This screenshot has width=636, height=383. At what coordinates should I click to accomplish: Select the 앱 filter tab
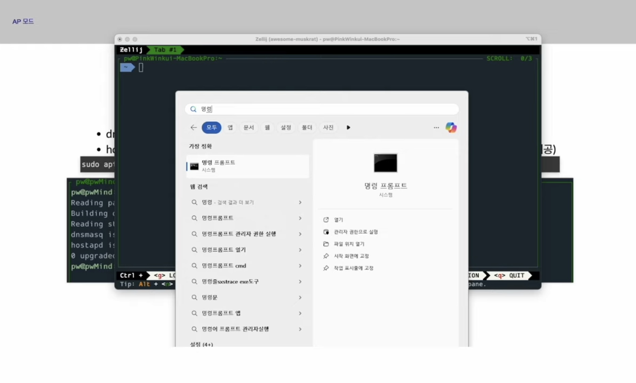click(230, 127)
